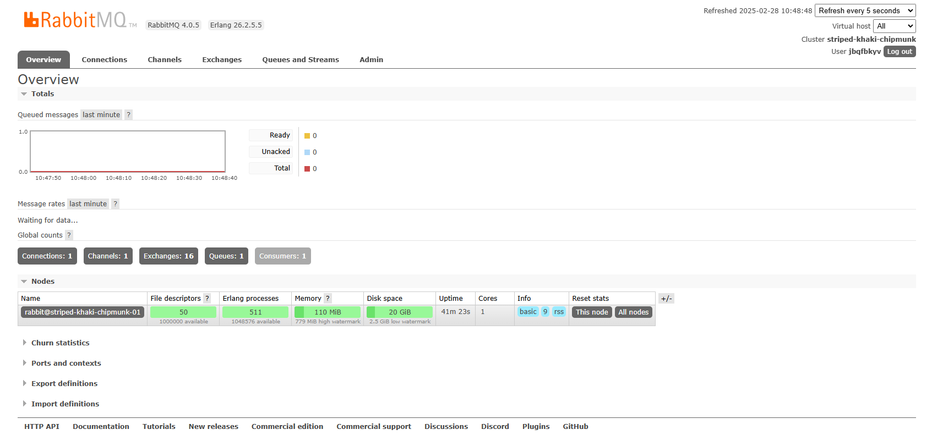Open node rabbit@striped-khaki-chipmunk-01
Viewport: 932px width, 446px height.
83,312
